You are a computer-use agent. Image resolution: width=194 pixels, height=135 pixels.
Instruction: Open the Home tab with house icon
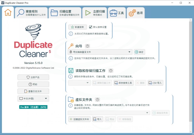click(8, 12)
